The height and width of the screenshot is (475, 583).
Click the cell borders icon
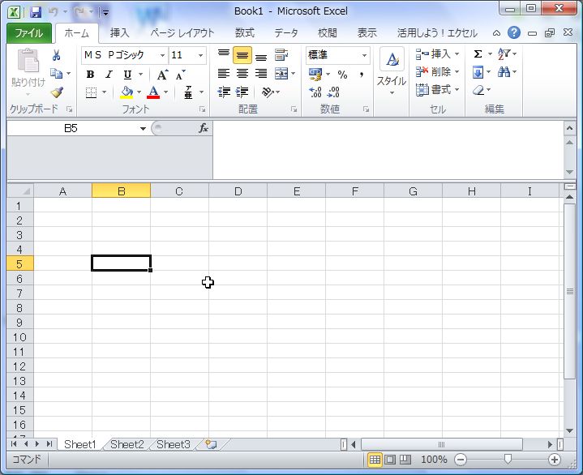tap(91, 92)
